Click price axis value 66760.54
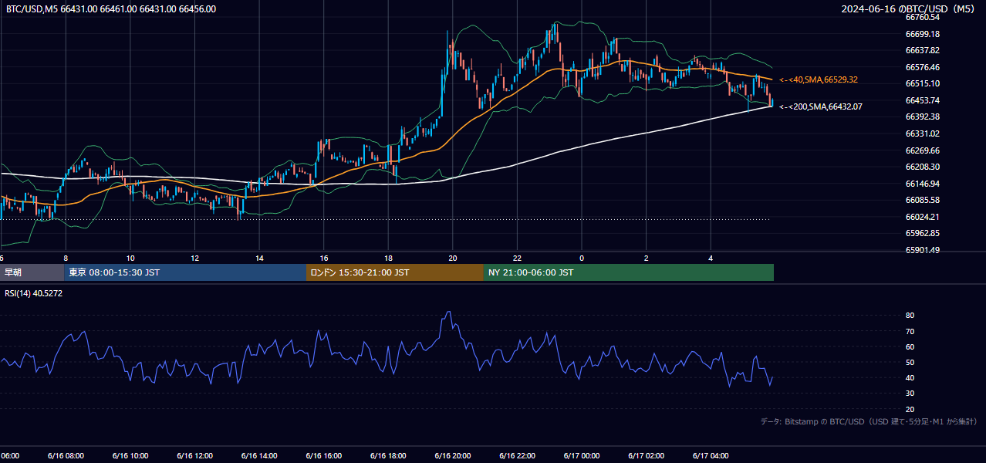 pyautogui.click(x=922, y=17)
